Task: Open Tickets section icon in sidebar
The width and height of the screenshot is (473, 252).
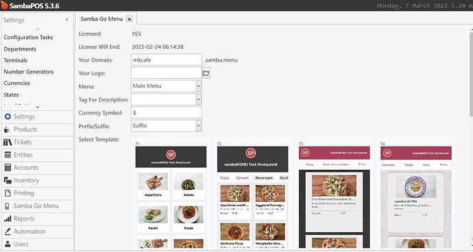Action: (8, 142)
